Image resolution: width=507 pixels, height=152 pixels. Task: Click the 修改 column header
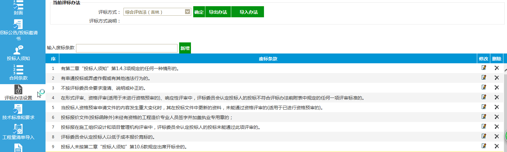[x=484, y=59]
